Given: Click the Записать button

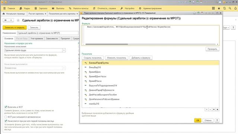Looking at the screenshot, I should point(34,28).
